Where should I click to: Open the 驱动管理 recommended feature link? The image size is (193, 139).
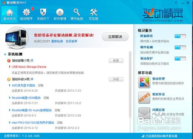coord(159,79)
